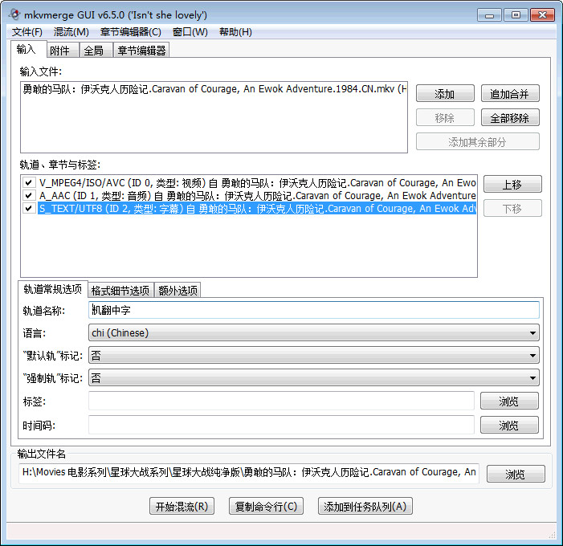563x546 pixels.
Task: Select the 额外选项 tab
Action: tap(177, 290)
